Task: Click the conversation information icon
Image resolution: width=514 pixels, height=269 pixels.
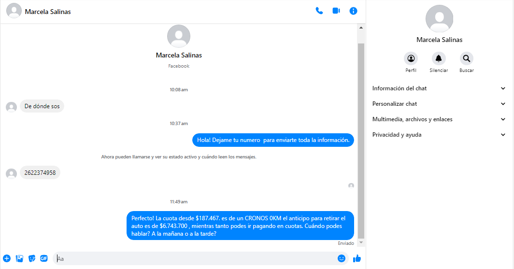Action: coord(353,11)
